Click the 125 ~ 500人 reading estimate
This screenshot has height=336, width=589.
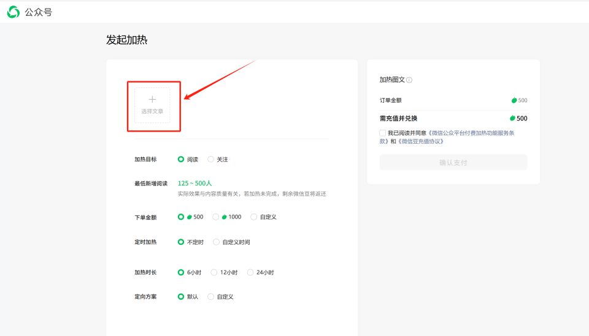point(194,183)
